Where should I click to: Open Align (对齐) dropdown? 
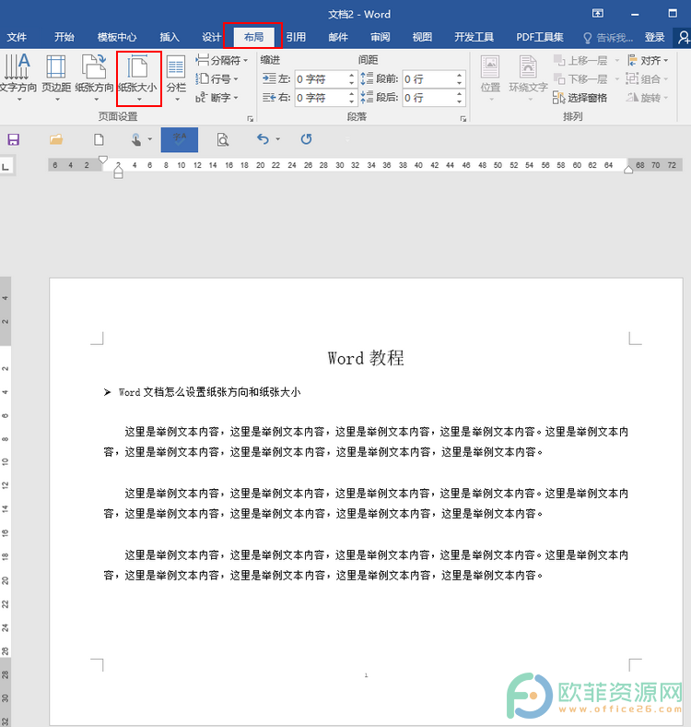tap(648, 60)
